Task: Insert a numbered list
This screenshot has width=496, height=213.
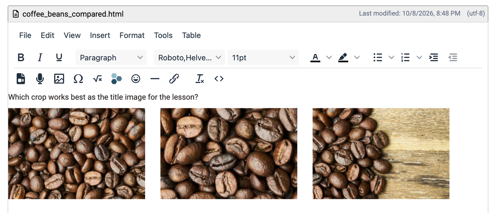Action: click(405, 57)
